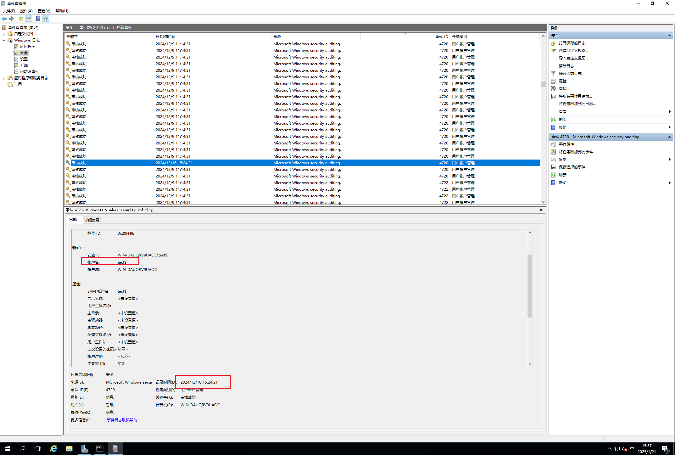Click the 保存选择的事件 disk icon

click(553, 167)
